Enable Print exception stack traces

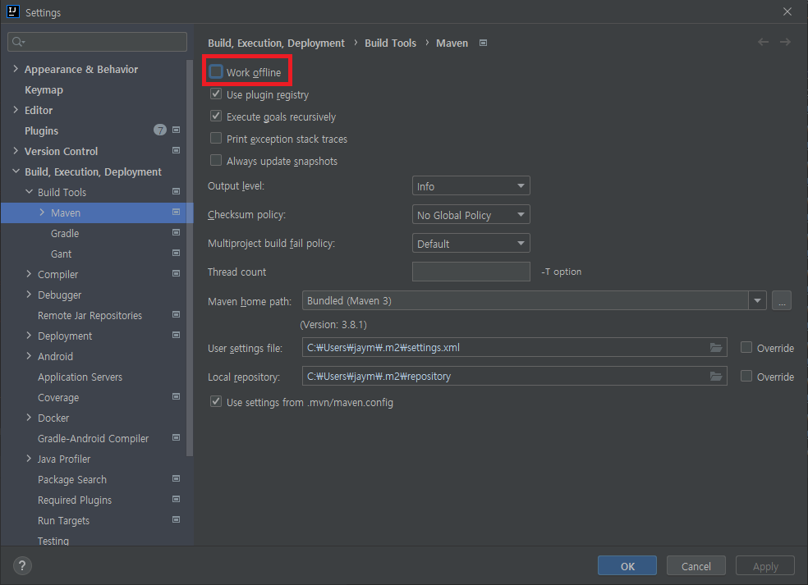coord(216,139)
